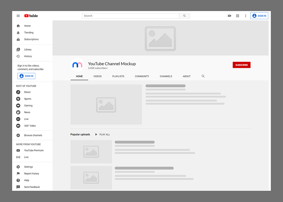Click the Subscriptions icon
The image size is (283, 202).
[18, 39]
